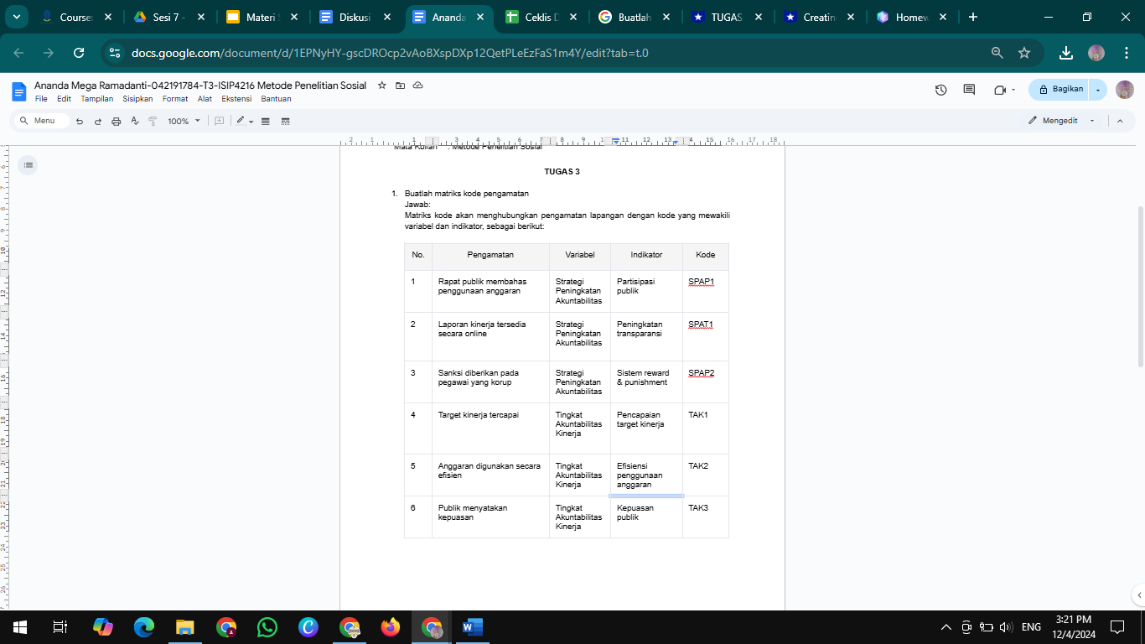Image resolution: width=1145 pixels, height=644 pixels.
Task: Go back in browser history
Action: click(18, 53)
